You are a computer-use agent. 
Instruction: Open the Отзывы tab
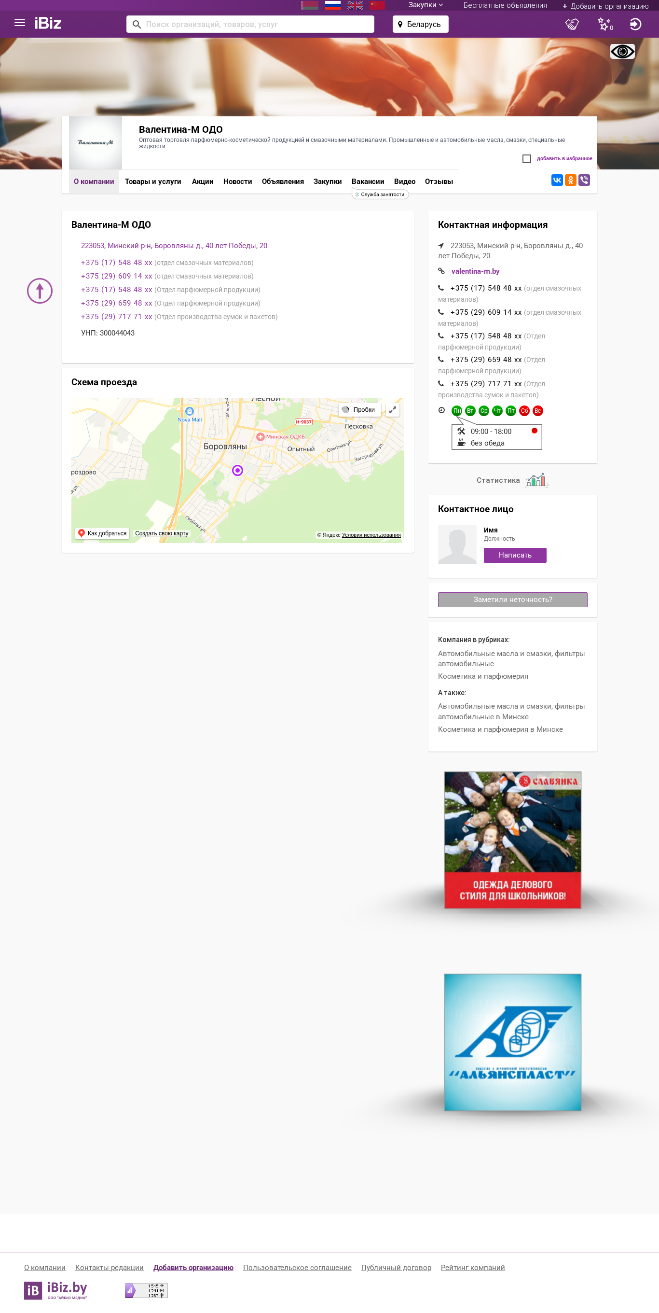439,182
